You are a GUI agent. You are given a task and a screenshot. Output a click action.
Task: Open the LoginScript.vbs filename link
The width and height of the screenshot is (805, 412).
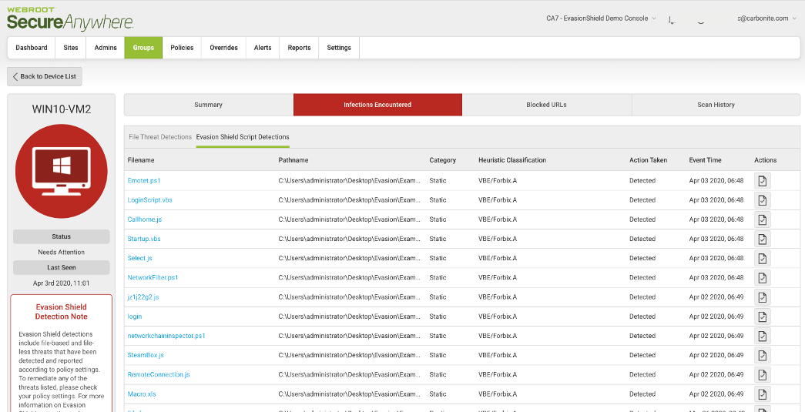[x=150, y=200]
